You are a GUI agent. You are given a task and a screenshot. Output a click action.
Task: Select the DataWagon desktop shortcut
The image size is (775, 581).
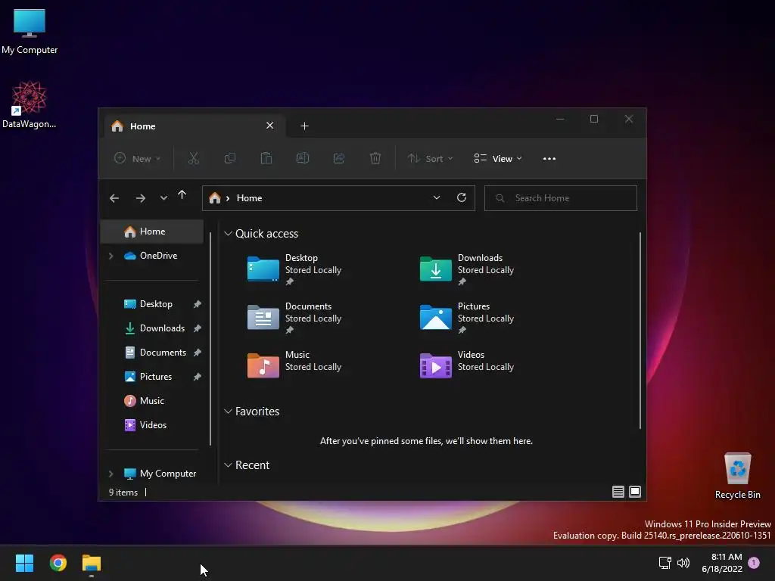pos(30,104)
